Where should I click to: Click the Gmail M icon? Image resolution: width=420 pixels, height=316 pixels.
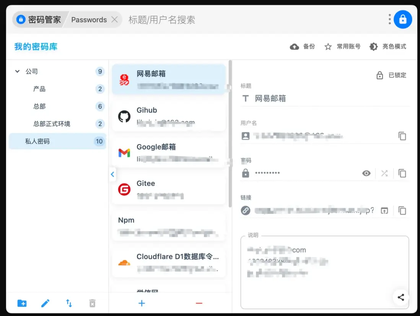(x=124, y=153)
